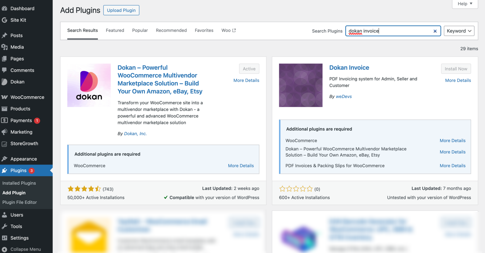Click the 50,000+ Active Installations text
The height and width of the screenshot is (253, 485).
pos(96,198)
